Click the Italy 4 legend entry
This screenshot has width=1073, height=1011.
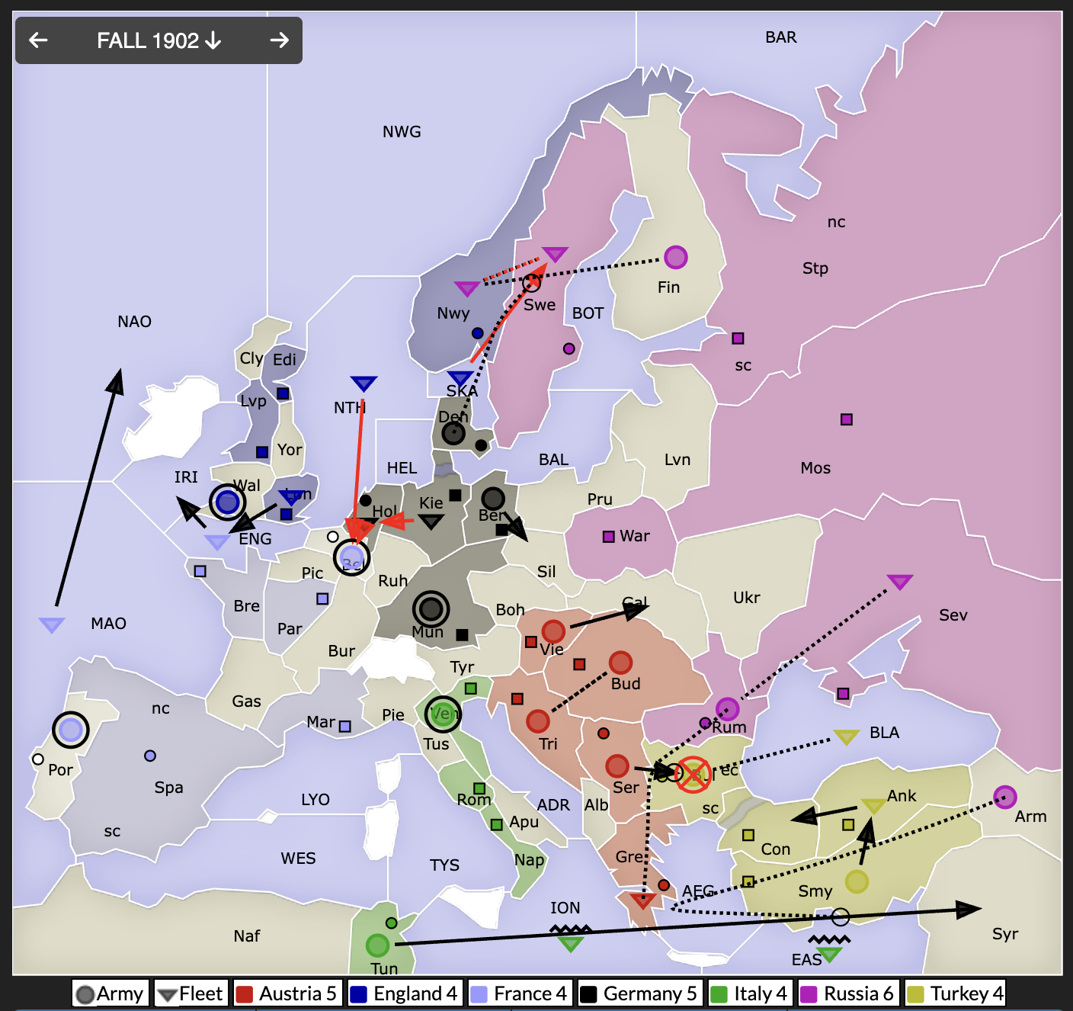pos(750,993)
